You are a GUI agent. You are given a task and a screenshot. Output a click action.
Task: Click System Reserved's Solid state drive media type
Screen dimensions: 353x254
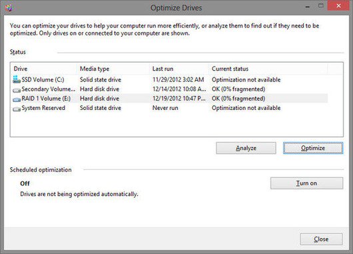pyautogui.click(x=101, y=108)
